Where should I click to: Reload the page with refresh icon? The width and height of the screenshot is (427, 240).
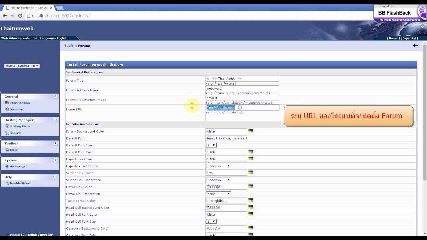point(20,16)
